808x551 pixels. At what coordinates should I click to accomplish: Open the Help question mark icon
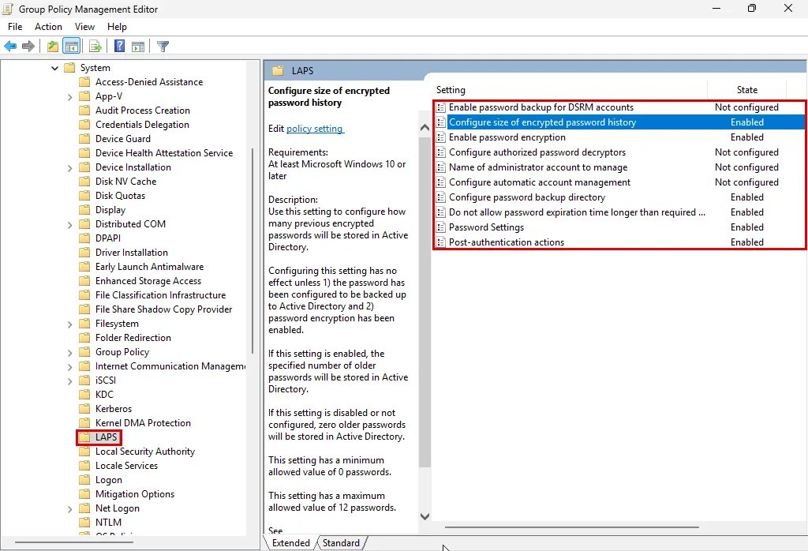[x=120, y=47]
